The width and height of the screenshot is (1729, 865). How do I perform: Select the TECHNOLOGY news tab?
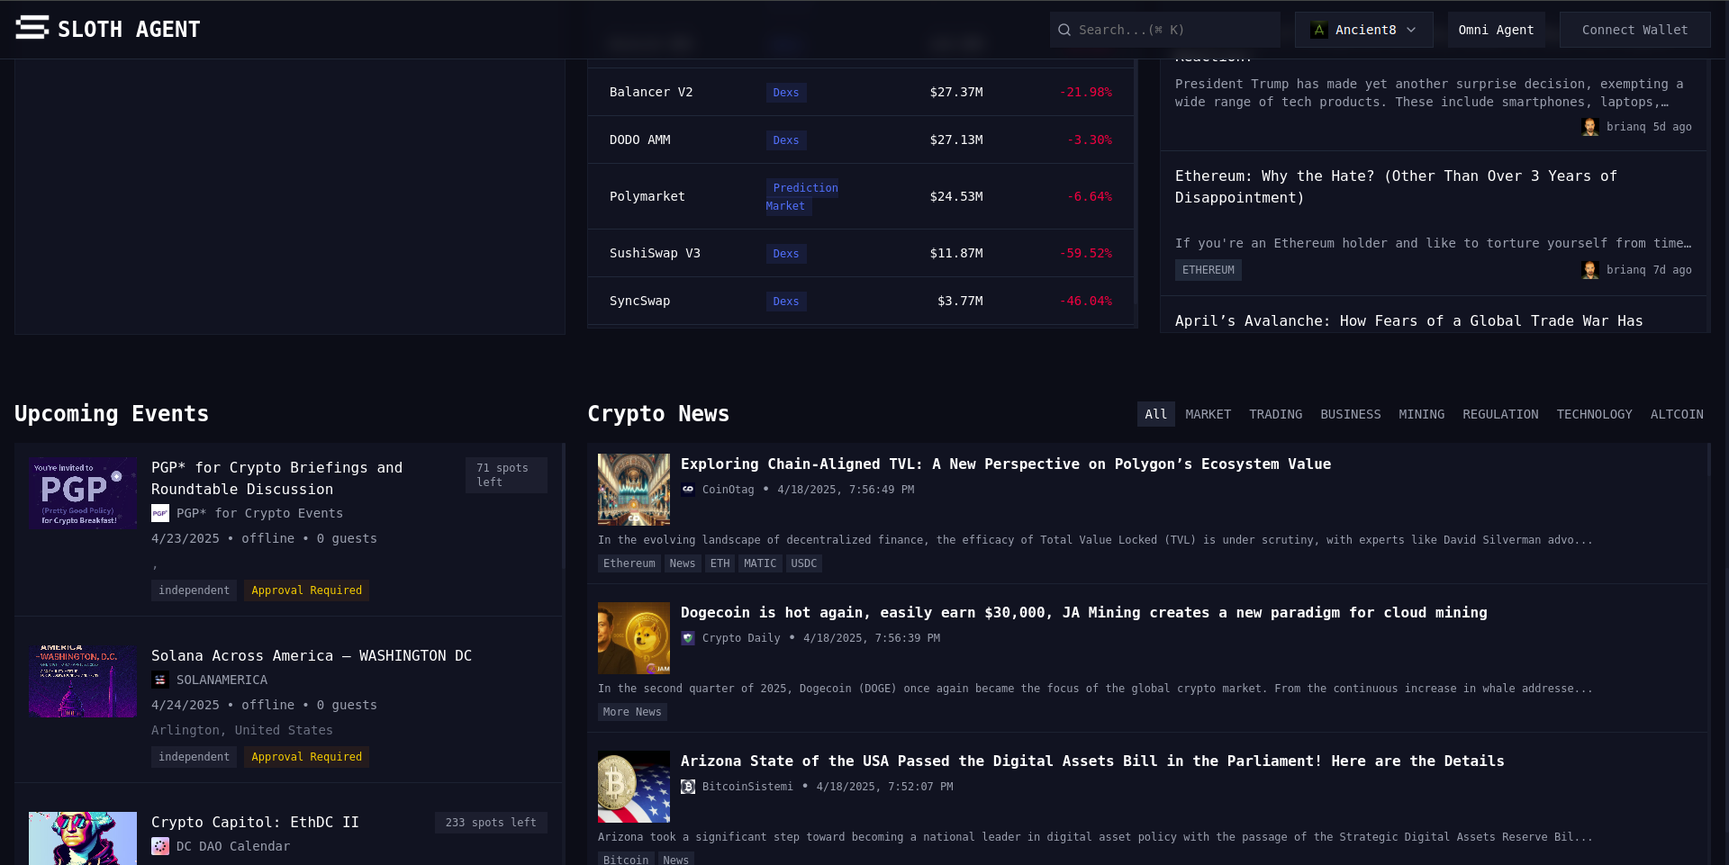(1594, 414)
